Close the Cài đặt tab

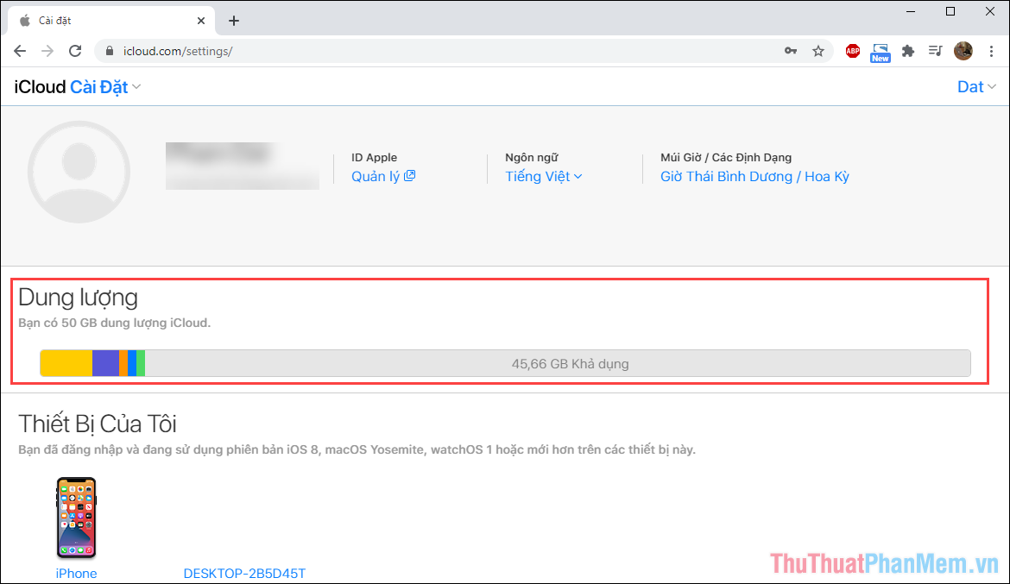[201, 21]
